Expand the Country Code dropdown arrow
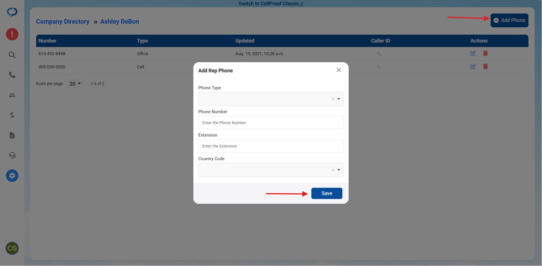This screenshot has height=266, width=542. pyautogui.click(x=339, y=170)
